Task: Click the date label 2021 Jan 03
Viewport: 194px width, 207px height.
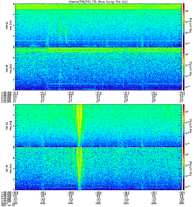Action: tap(8, 205)
